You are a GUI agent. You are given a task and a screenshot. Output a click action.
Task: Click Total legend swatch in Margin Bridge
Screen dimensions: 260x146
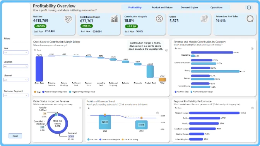click(35, 92)
